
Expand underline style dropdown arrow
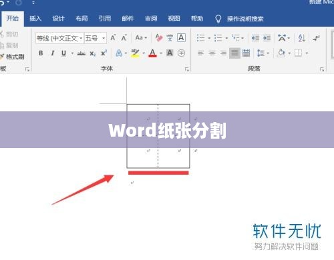(72, 53)
